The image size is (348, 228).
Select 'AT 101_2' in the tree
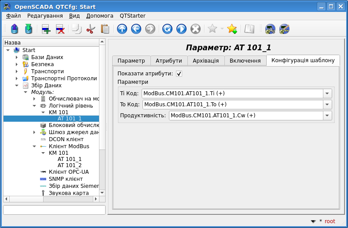tap(70, 165)
